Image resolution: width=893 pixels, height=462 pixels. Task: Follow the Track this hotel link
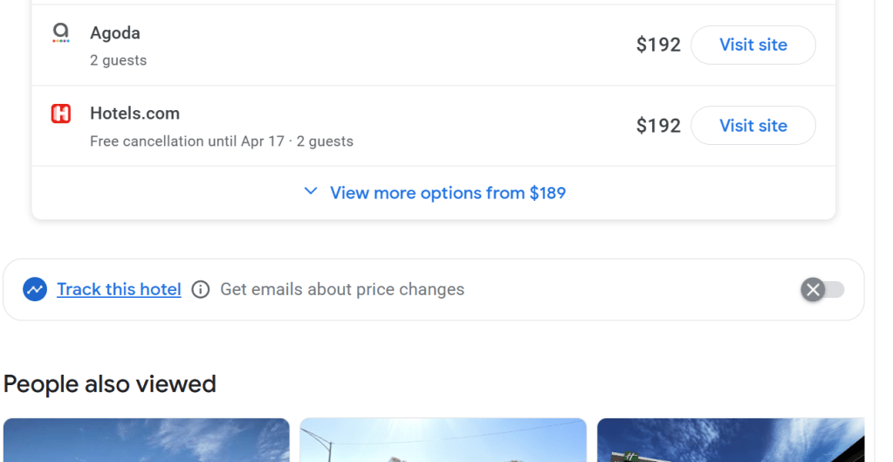[x=119, y=289]
